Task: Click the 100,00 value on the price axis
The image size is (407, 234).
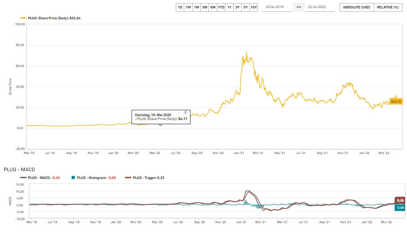Action: coord(20,24)
